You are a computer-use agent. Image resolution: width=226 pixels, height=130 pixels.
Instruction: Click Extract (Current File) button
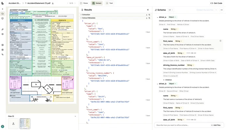click(205, 10)
